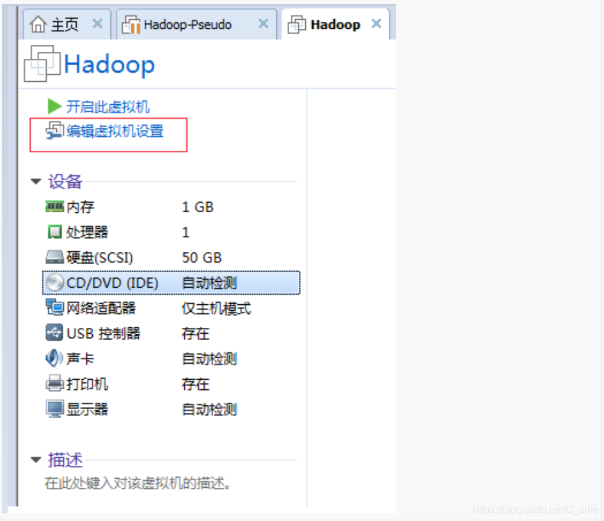Click the memory chip icon
604x521 pixels.
click(x=54, y=206)
